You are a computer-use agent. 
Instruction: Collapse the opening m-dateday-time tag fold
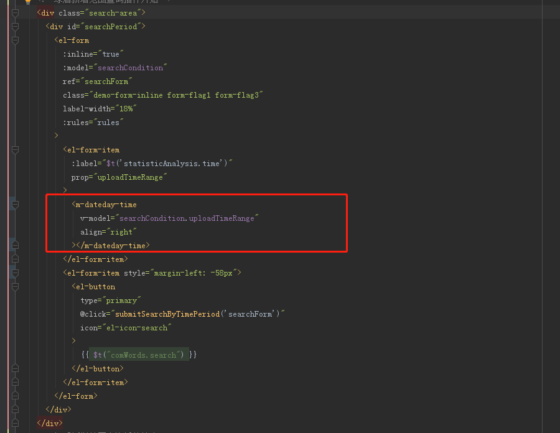click(15, 205)
